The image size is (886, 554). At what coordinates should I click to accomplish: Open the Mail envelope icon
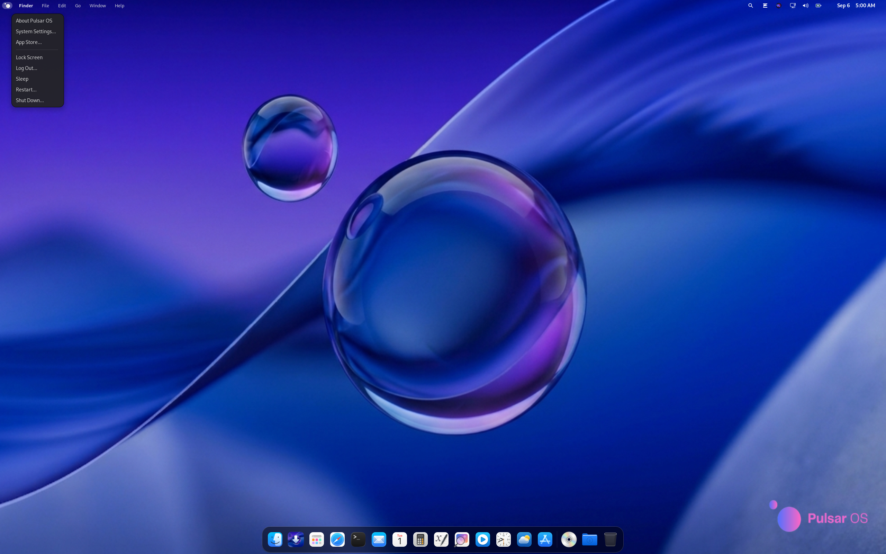pyautogui.click(x=379, y=539)
